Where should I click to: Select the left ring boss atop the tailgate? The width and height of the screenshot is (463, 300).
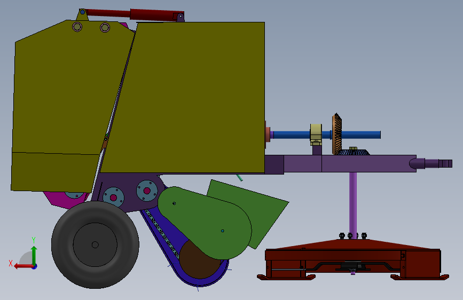[x=77, y=27]
